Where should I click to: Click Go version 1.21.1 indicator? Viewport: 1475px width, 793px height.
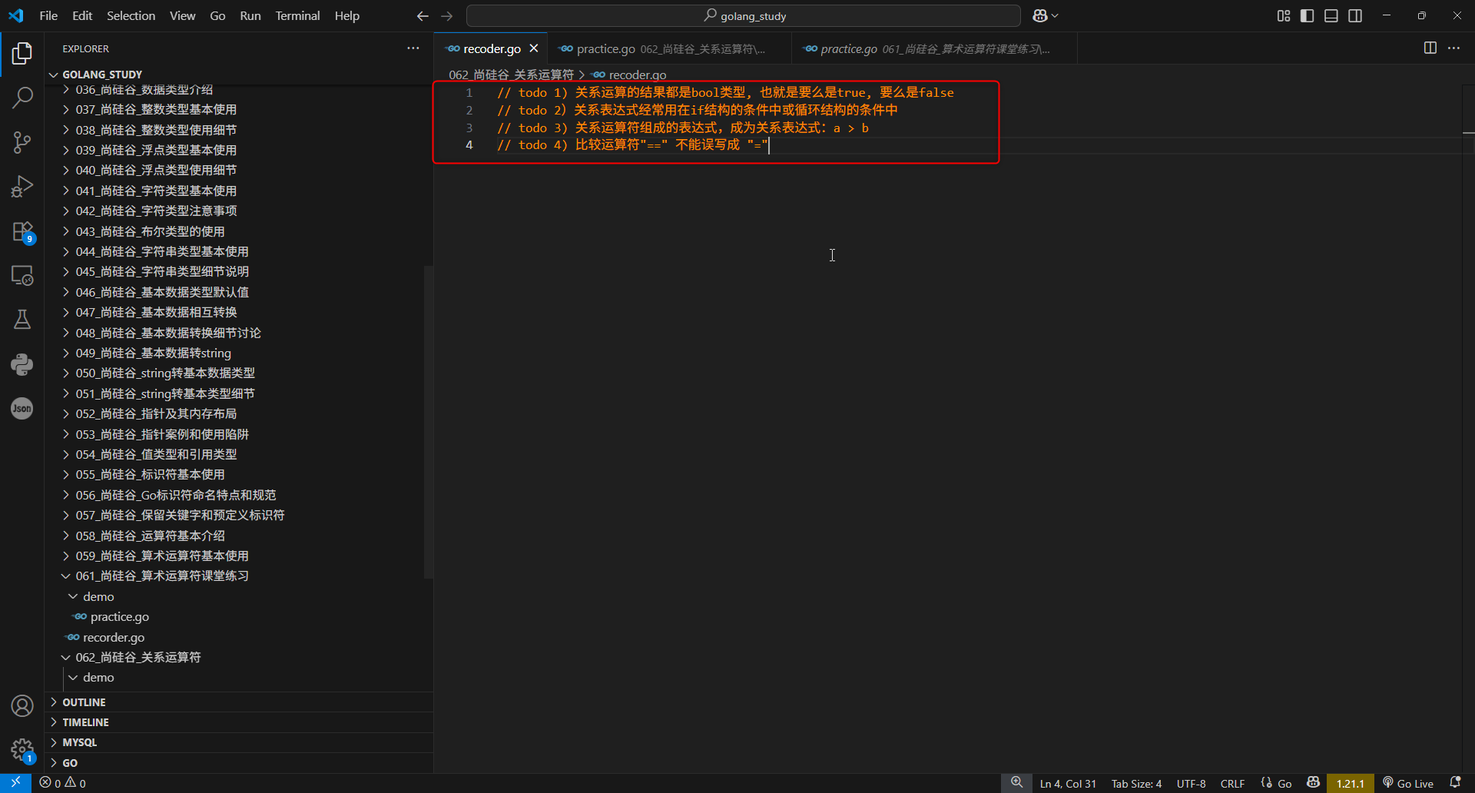(1350, 783)
